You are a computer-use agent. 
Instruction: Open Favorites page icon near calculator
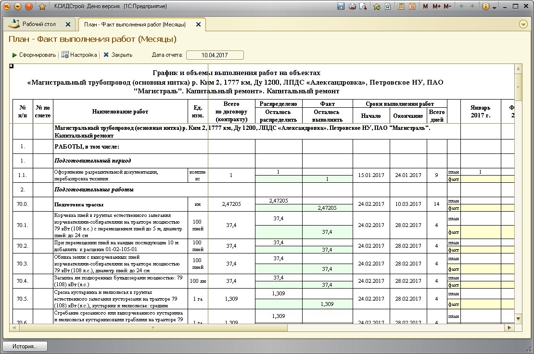388,6
